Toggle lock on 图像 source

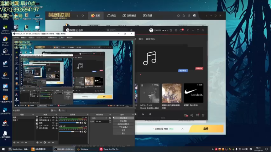57,123
